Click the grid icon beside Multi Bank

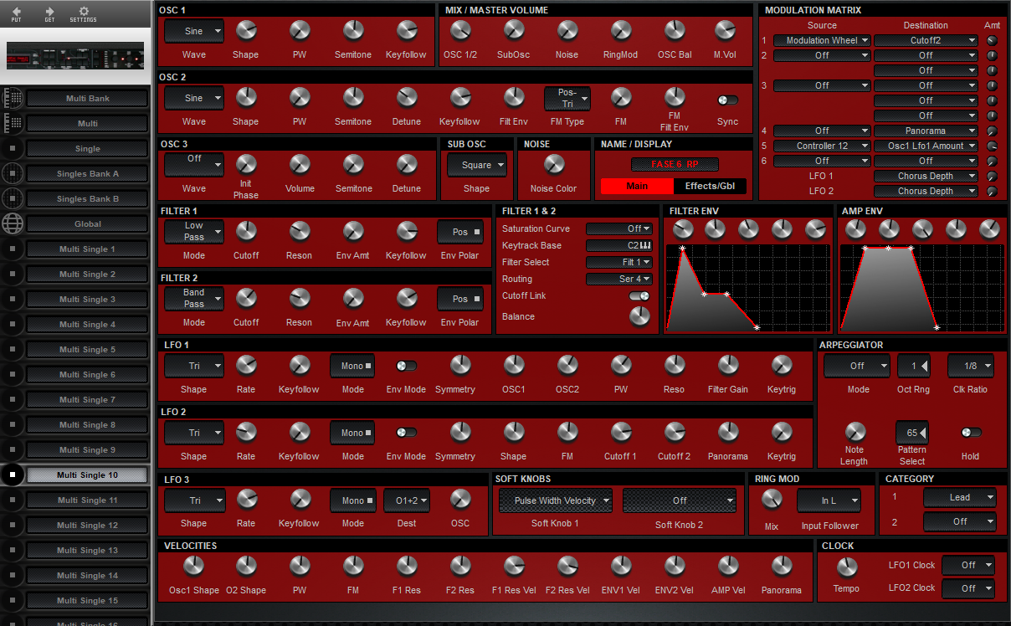pos(13,98)
